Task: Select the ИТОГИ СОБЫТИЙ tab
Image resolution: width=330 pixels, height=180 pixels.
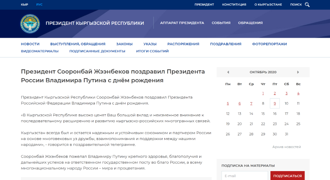Action: (152, 51)
